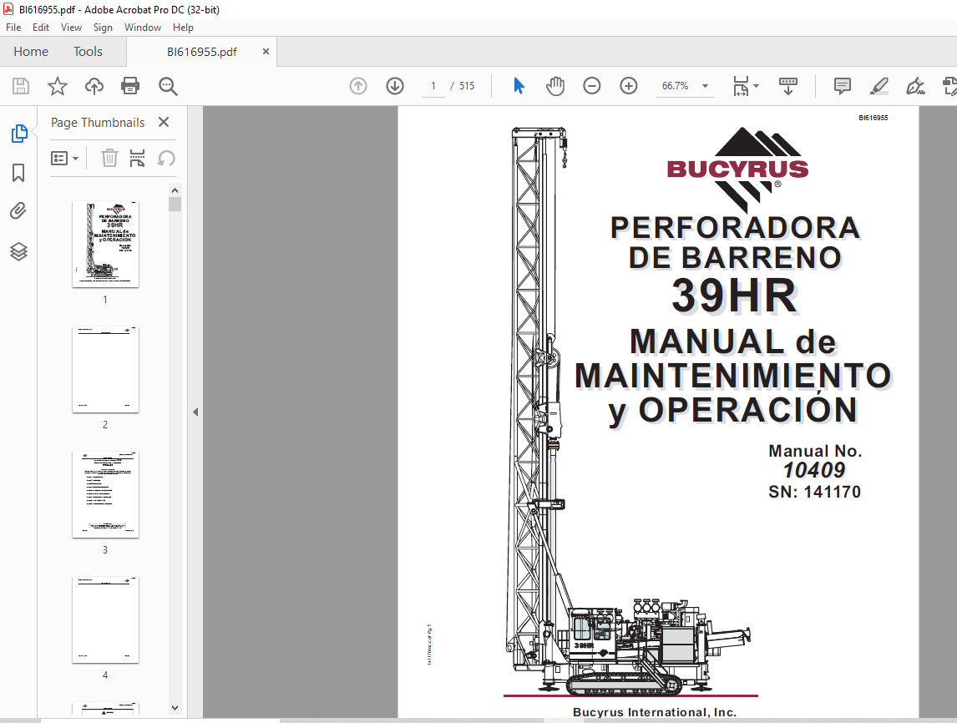Select page 3 thumbnail
Viewport: 957px width, 723px height.
(105, 495)
